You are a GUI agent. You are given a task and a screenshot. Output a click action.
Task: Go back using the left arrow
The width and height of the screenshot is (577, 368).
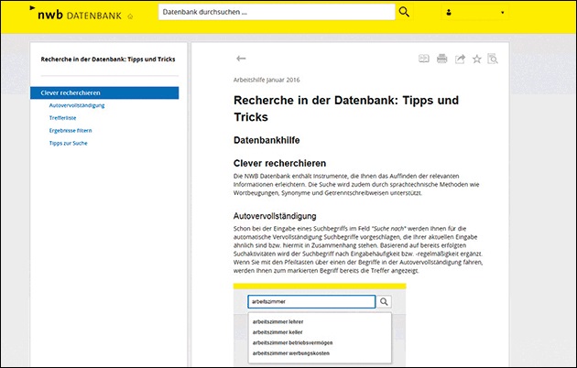[x=241, y=59]
